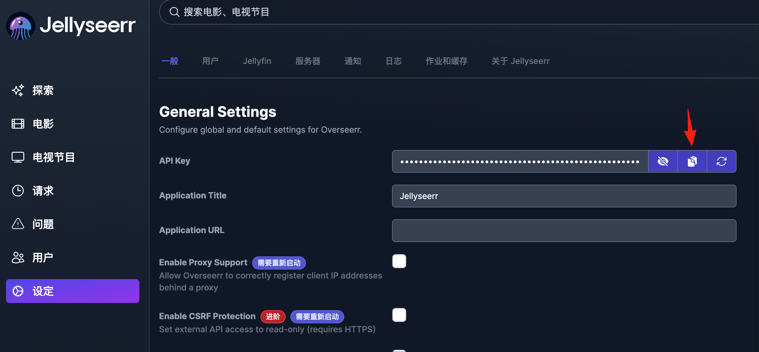This screenshot has width=759, height=352.
Task: Enable Proxy Support checkbox
Action: click(x=399, y=261)
